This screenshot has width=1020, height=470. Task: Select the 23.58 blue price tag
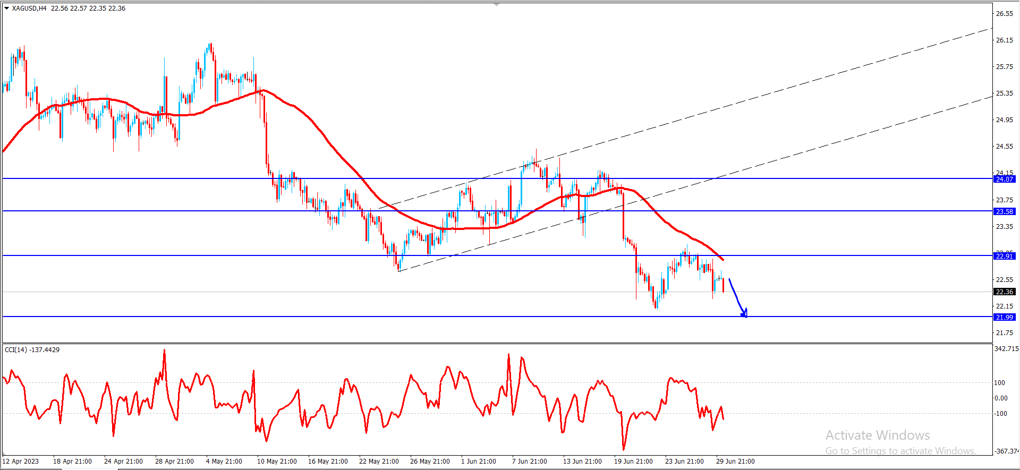point(1004,211)
